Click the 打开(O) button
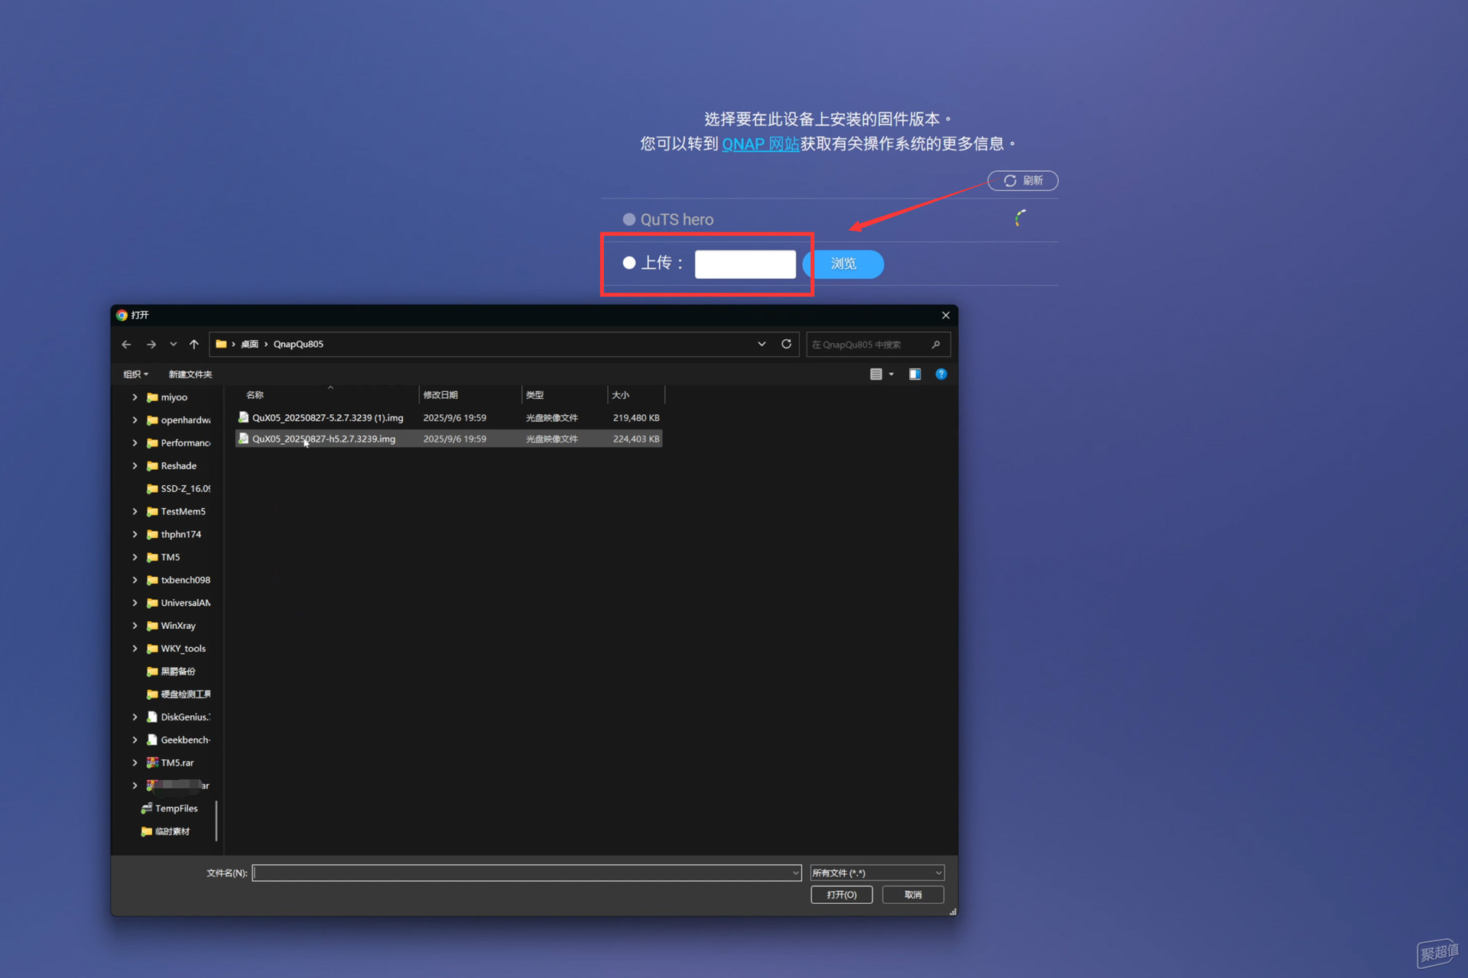 coord(841,895)
